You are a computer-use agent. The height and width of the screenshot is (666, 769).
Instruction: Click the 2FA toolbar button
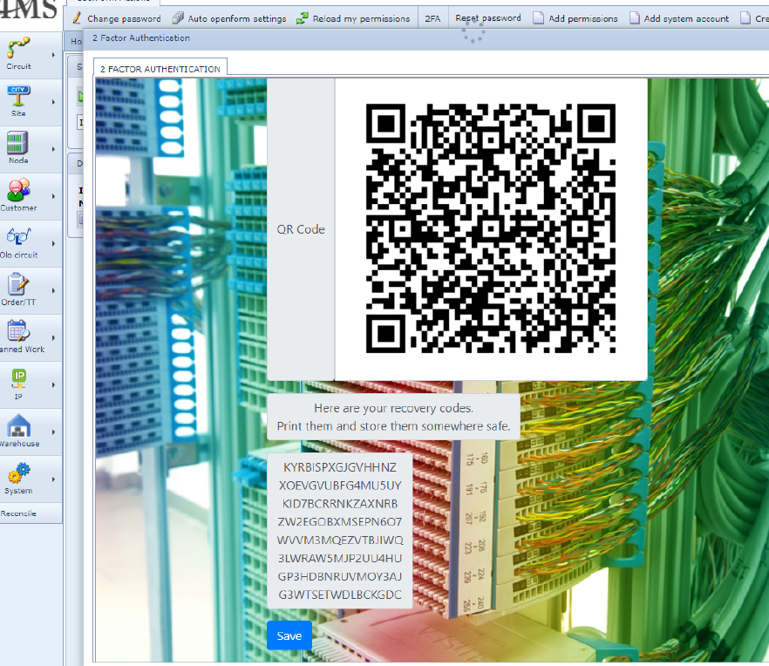tap(432, 18)
